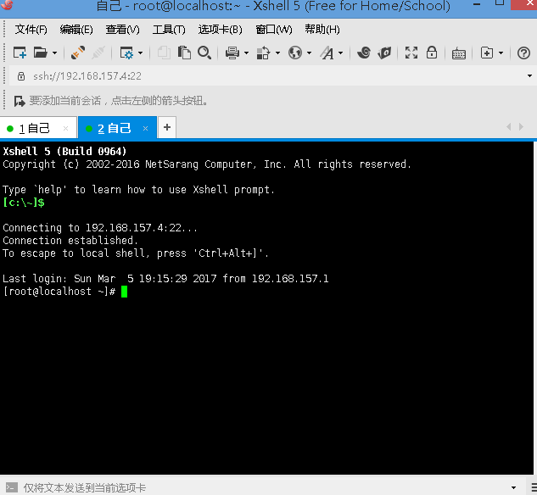The height and width of the screenshot is (495, 537).
Task: Click the Xshell logo in title bar
Action: (x=7, y=5)
